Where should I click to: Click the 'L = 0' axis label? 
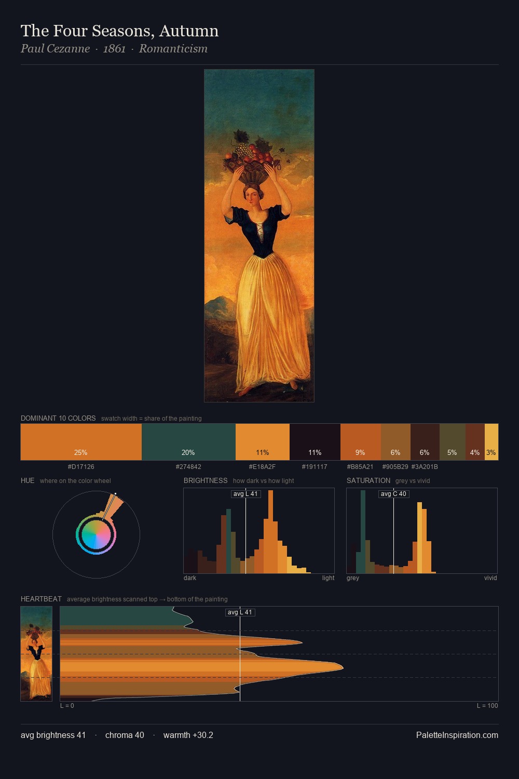67,706
